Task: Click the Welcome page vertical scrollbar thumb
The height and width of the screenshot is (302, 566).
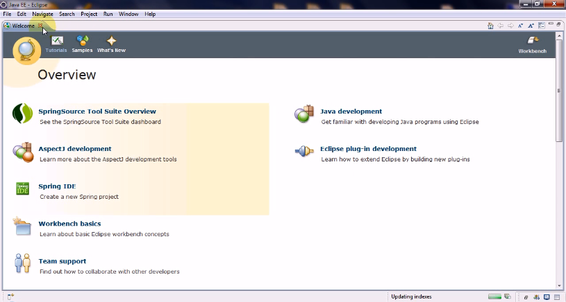Action: pyautogui.click(x=559, y=90)
